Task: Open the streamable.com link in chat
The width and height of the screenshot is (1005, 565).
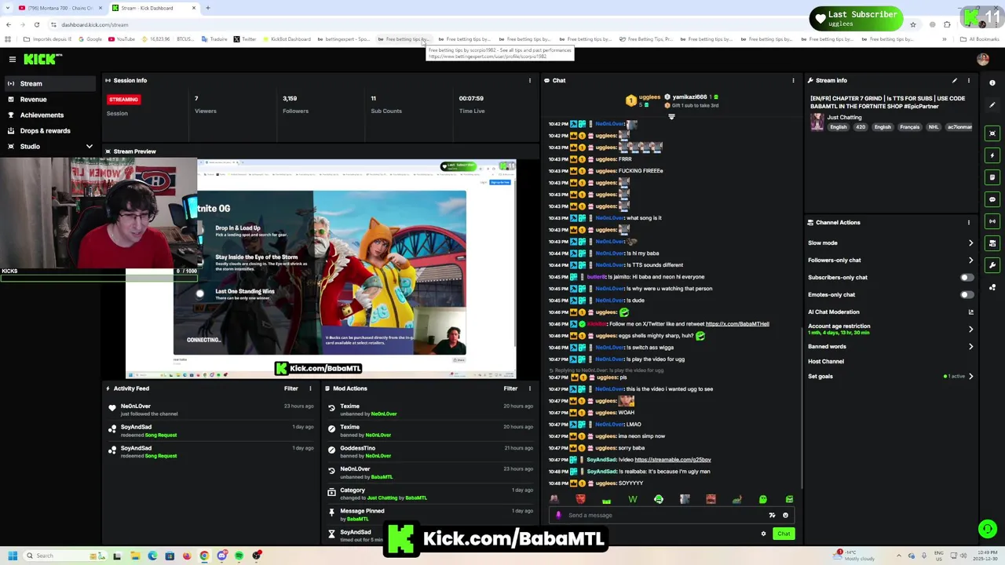Action: (x=672, y=460)
